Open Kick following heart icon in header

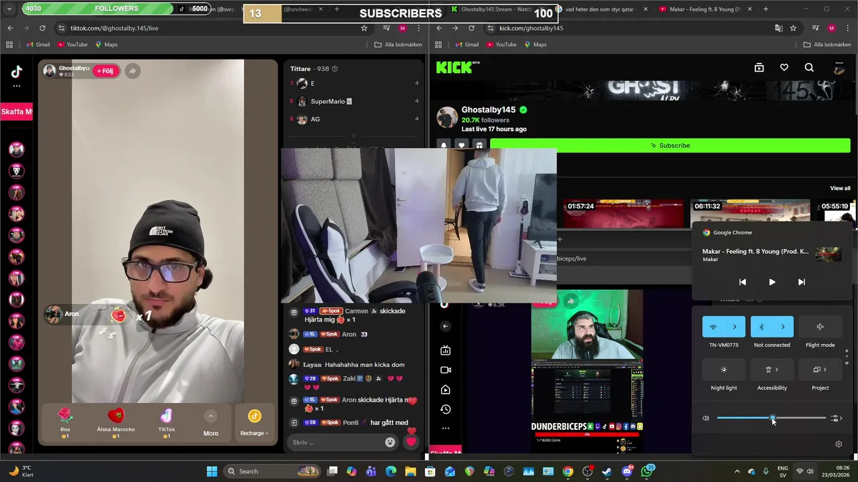pyautogui.click(x=784, y=68)
